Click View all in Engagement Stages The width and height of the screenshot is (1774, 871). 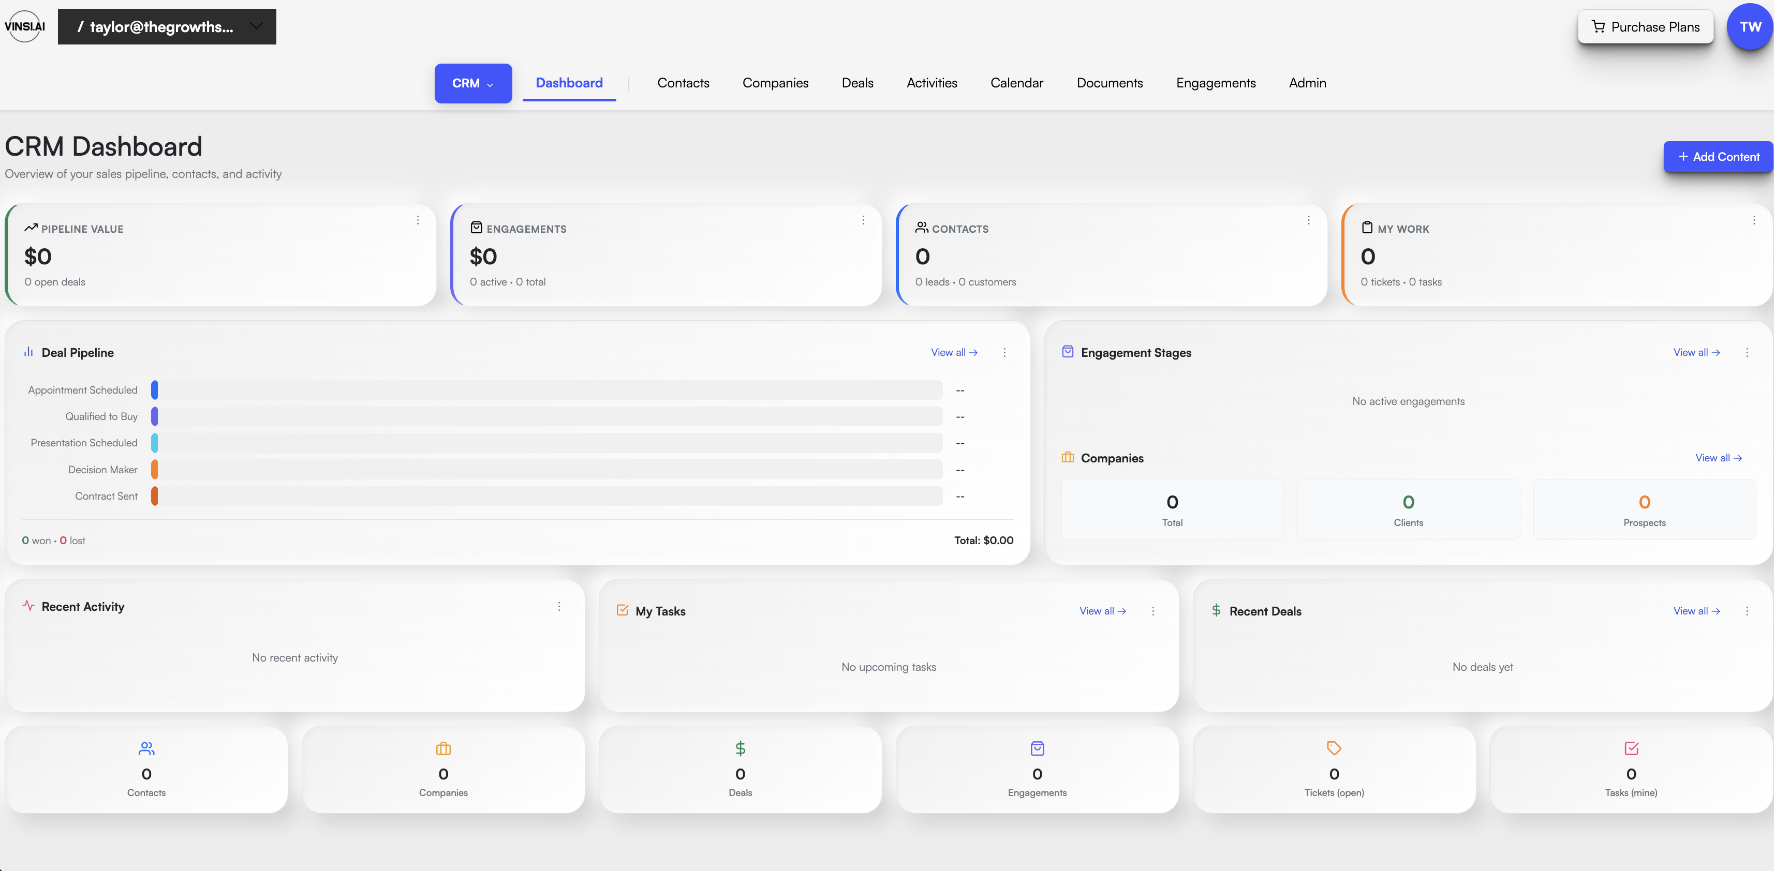[x=1697, y=353]
